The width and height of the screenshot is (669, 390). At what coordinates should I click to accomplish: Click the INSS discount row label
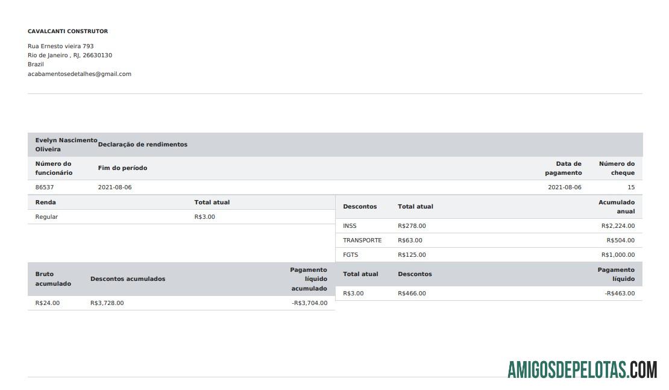tap(350, 226)
